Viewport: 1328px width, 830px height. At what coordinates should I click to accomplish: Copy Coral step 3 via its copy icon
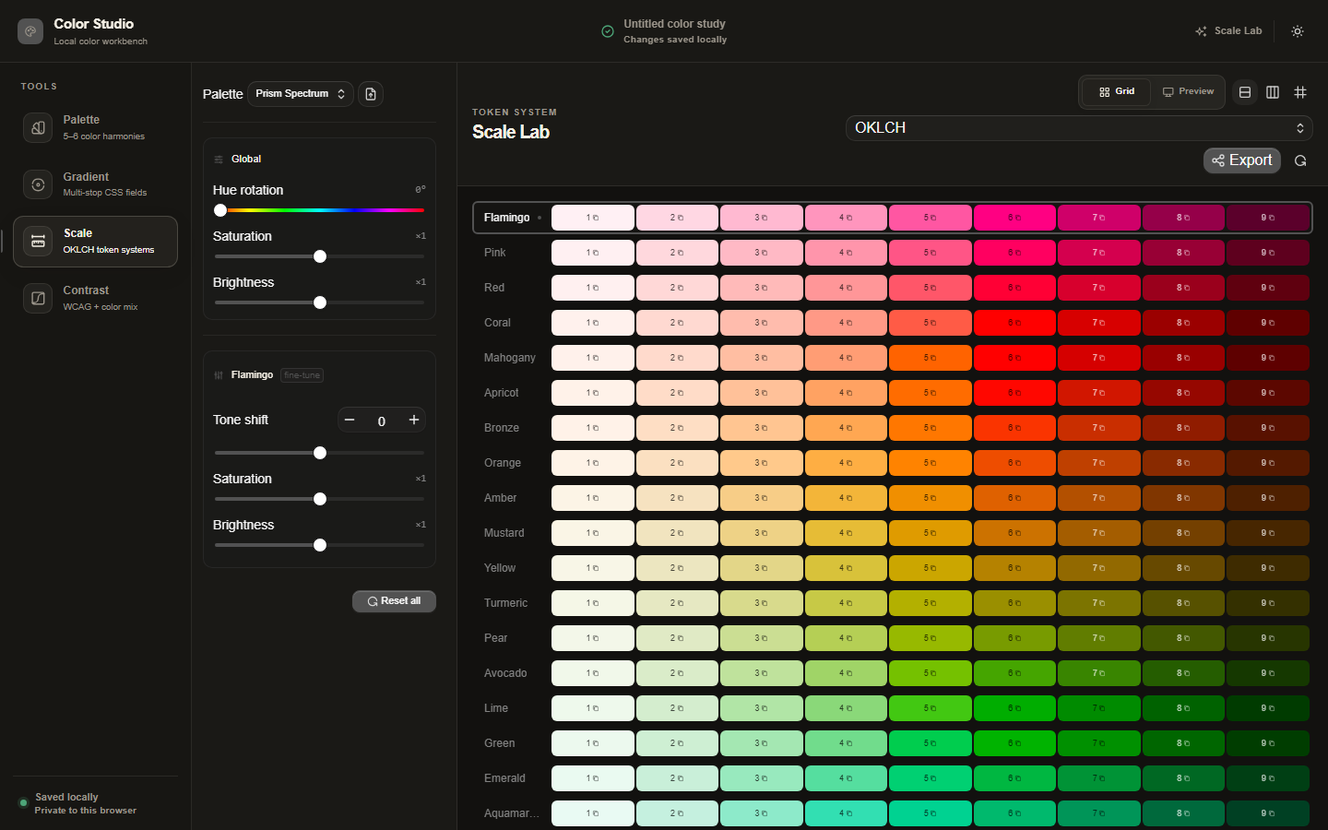(x=765, y=323)
